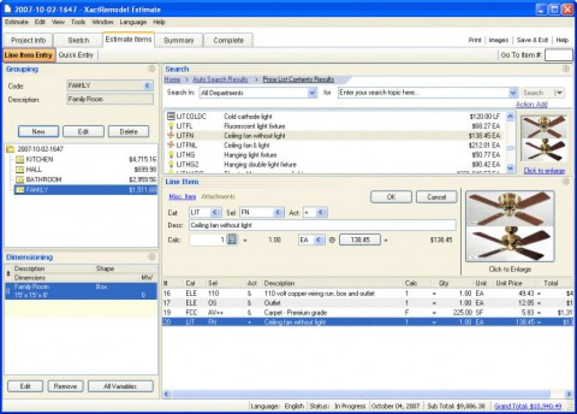Open the search topic history dropdown
This screenshot has width=577, height=414.
click(513, 92)
